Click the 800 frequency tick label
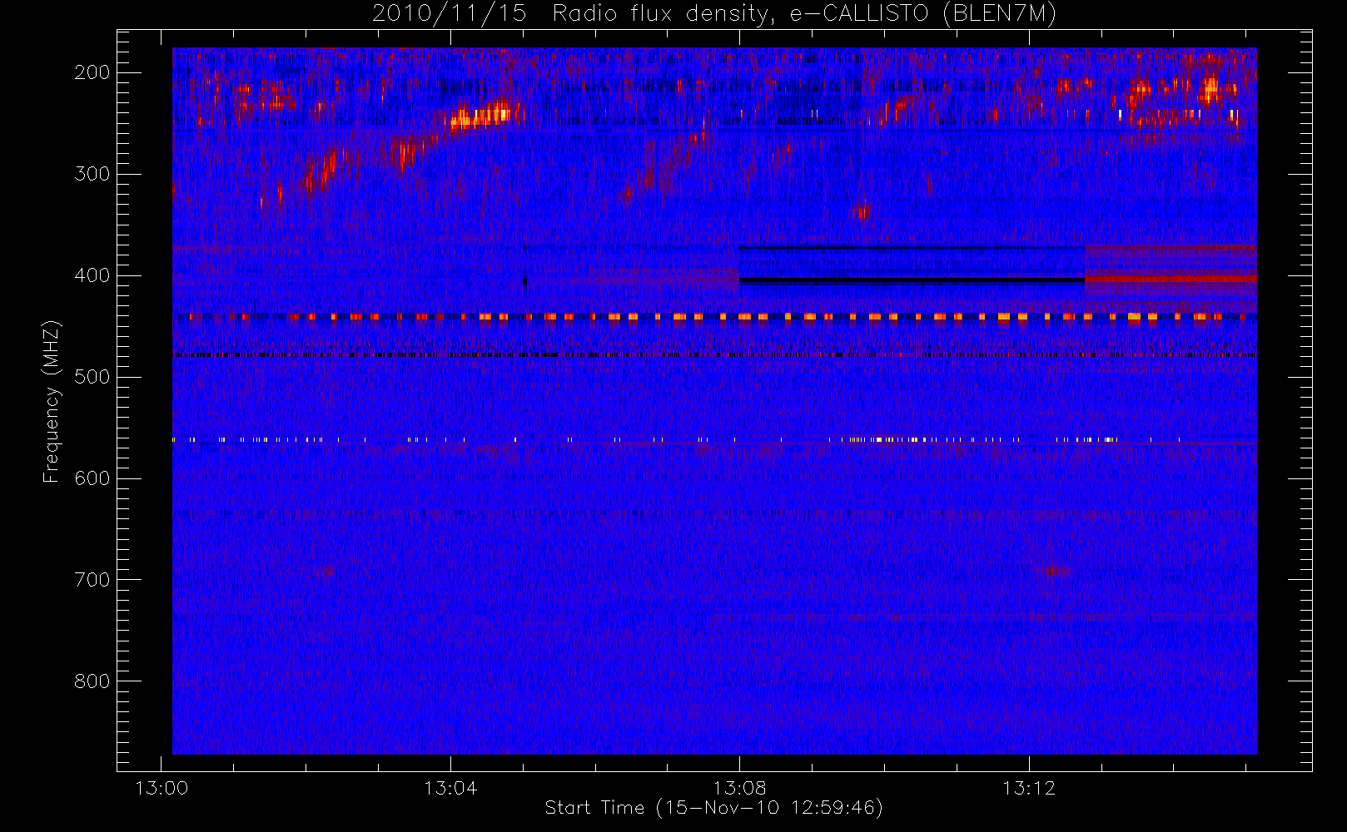 (x=92, y=681)
